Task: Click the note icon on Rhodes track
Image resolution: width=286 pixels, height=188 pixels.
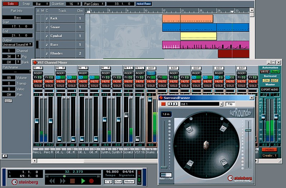Action: point(47,53)
